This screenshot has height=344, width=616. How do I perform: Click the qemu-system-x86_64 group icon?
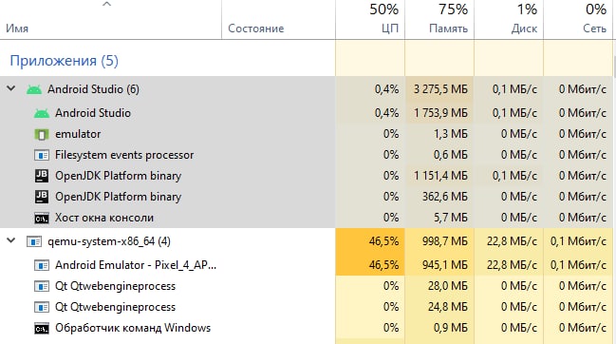tap(34, 241)
